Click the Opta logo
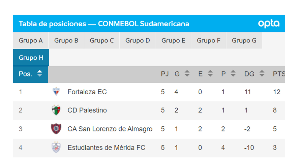This screenshot has width=299, height=160. [269, 24]
